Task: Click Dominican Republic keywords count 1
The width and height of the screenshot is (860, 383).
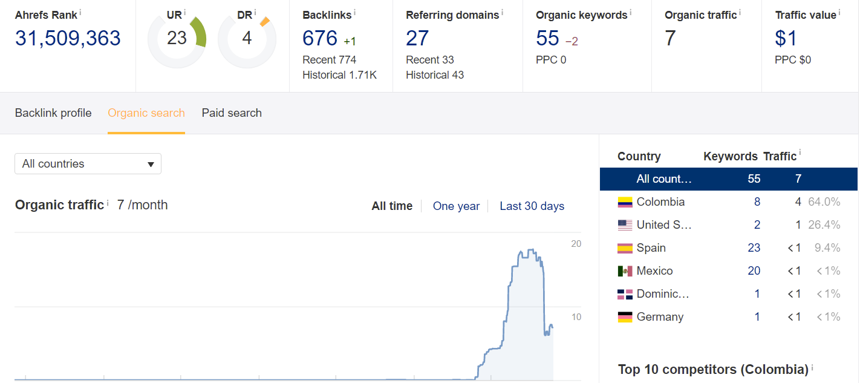Action: click(758, 294)
